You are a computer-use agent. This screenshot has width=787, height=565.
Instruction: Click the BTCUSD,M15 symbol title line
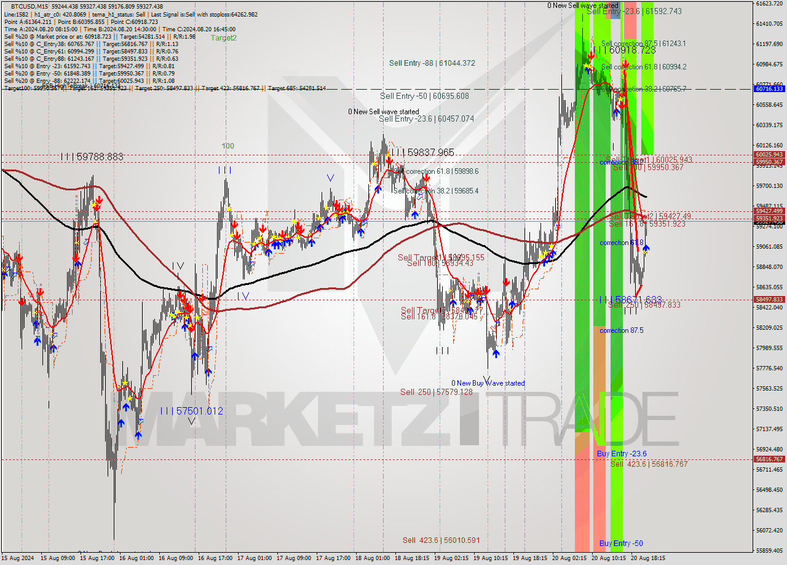click(x=87, y=6)
